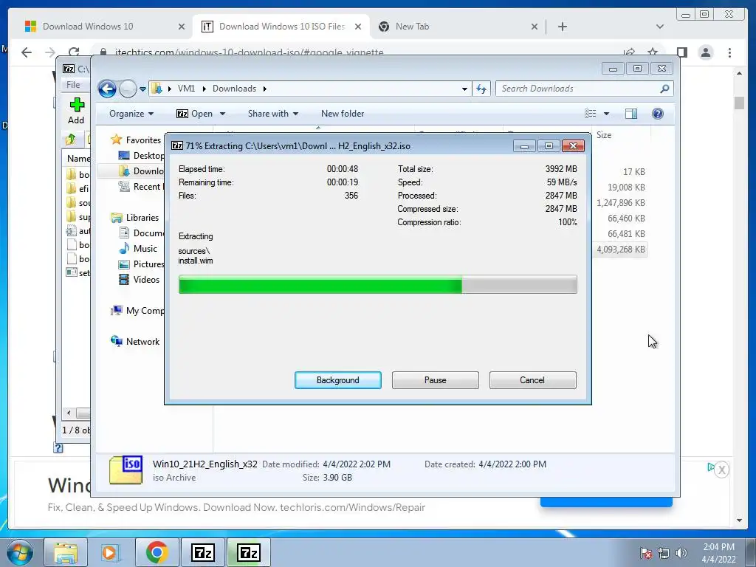This screenshot has height=567, width=756.
Task: Open the Windows Start menu
Action: click(20, 552)
